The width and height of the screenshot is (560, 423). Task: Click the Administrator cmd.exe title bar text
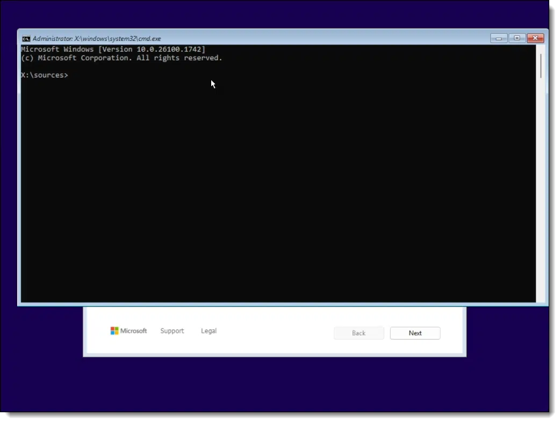[97, 39]
